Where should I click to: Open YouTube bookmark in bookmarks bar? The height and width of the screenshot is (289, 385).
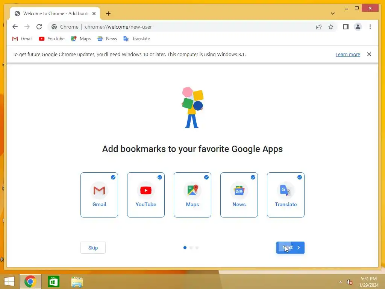tap(52, 39)
